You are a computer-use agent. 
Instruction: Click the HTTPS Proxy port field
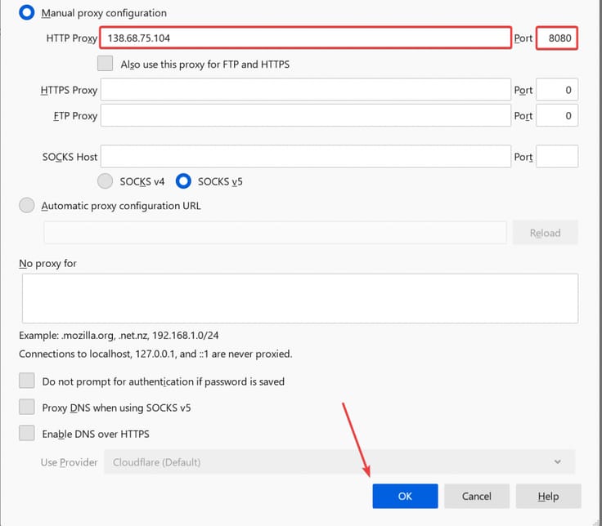point(557,90)
